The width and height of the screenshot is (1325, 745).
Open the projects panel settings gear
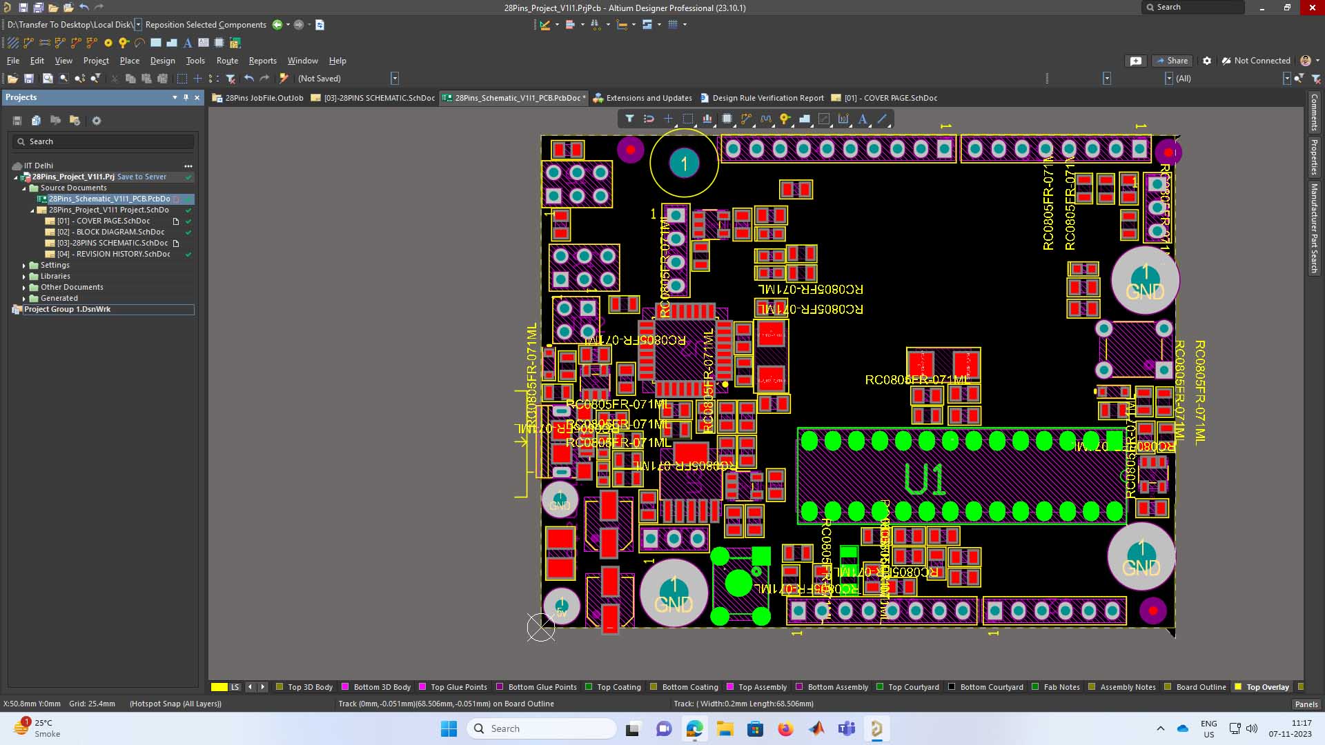point(97,121)
